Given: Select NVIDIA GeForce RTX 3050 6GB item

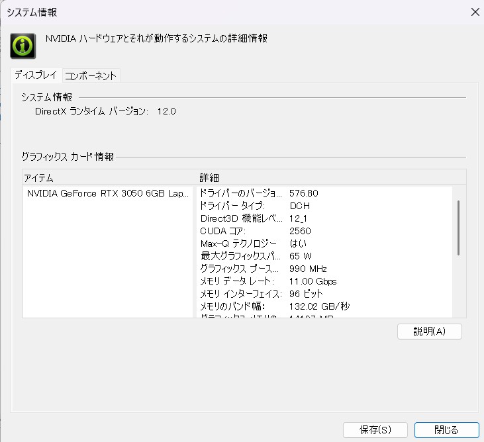Looking at the screenshot, I should click(x=107, y=193).
